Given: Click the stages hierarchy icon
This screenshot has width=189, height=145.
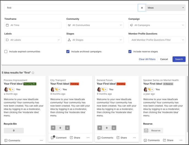Looking at the screenshot, I should click(69, 40).
